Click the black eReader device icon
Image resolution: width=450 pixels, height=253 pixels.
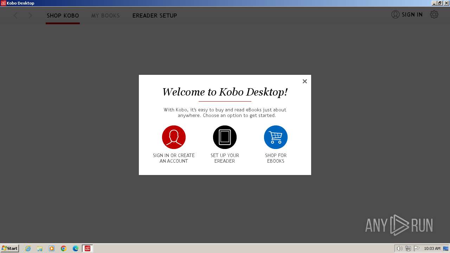click(225, 137)
